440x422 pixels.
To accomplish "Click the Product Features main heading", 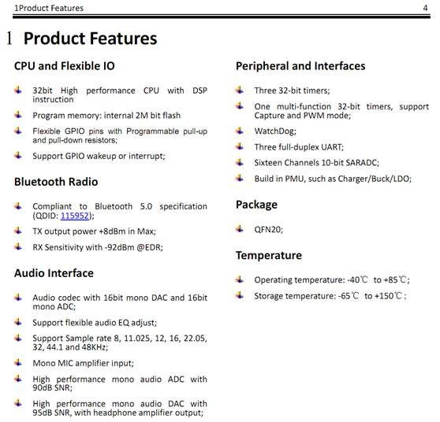I will pos(90,39).
